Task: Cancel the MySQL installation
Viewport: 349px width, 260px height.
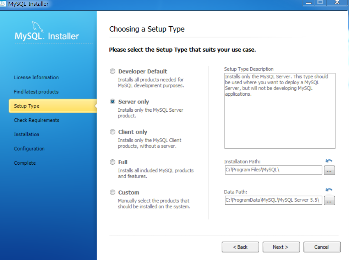Action: (x=322, y=247)
